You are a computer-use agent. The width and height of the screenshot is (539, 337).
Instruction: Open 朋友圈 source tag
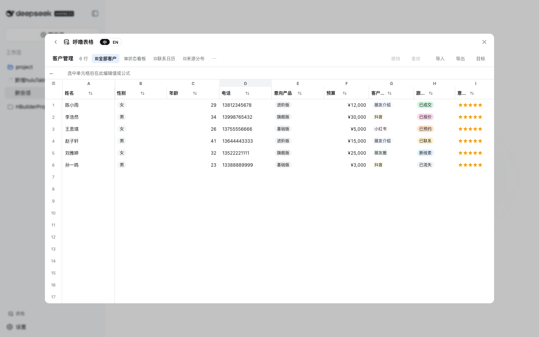coord(380,153)
